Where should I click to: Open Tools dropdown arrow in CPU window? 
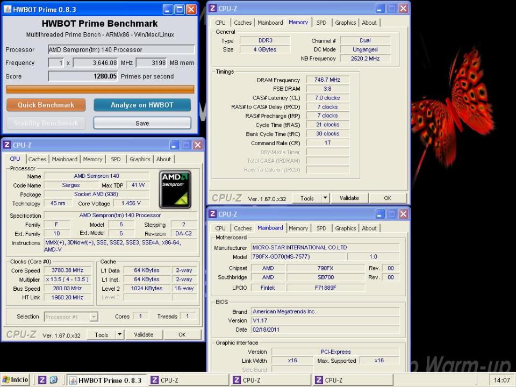[x=119, y=335]
